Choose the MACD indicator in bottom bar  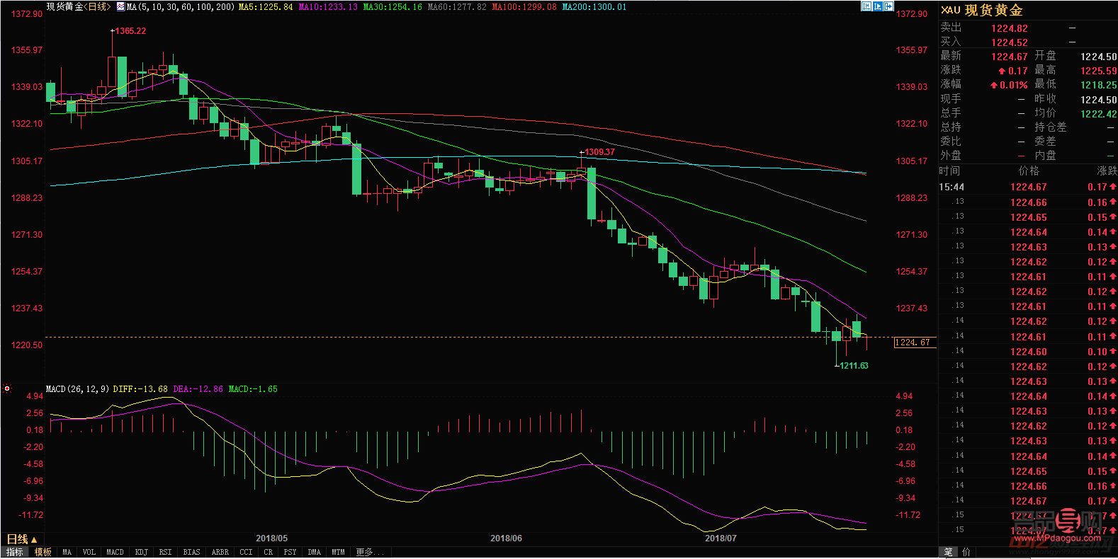pyautogui.click(x=115, y=552)
